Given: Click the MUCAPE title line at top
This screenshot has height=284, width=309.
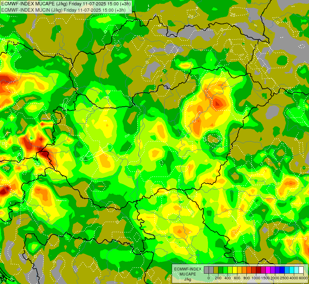Looking at the screenshot, I should [66, 4].
